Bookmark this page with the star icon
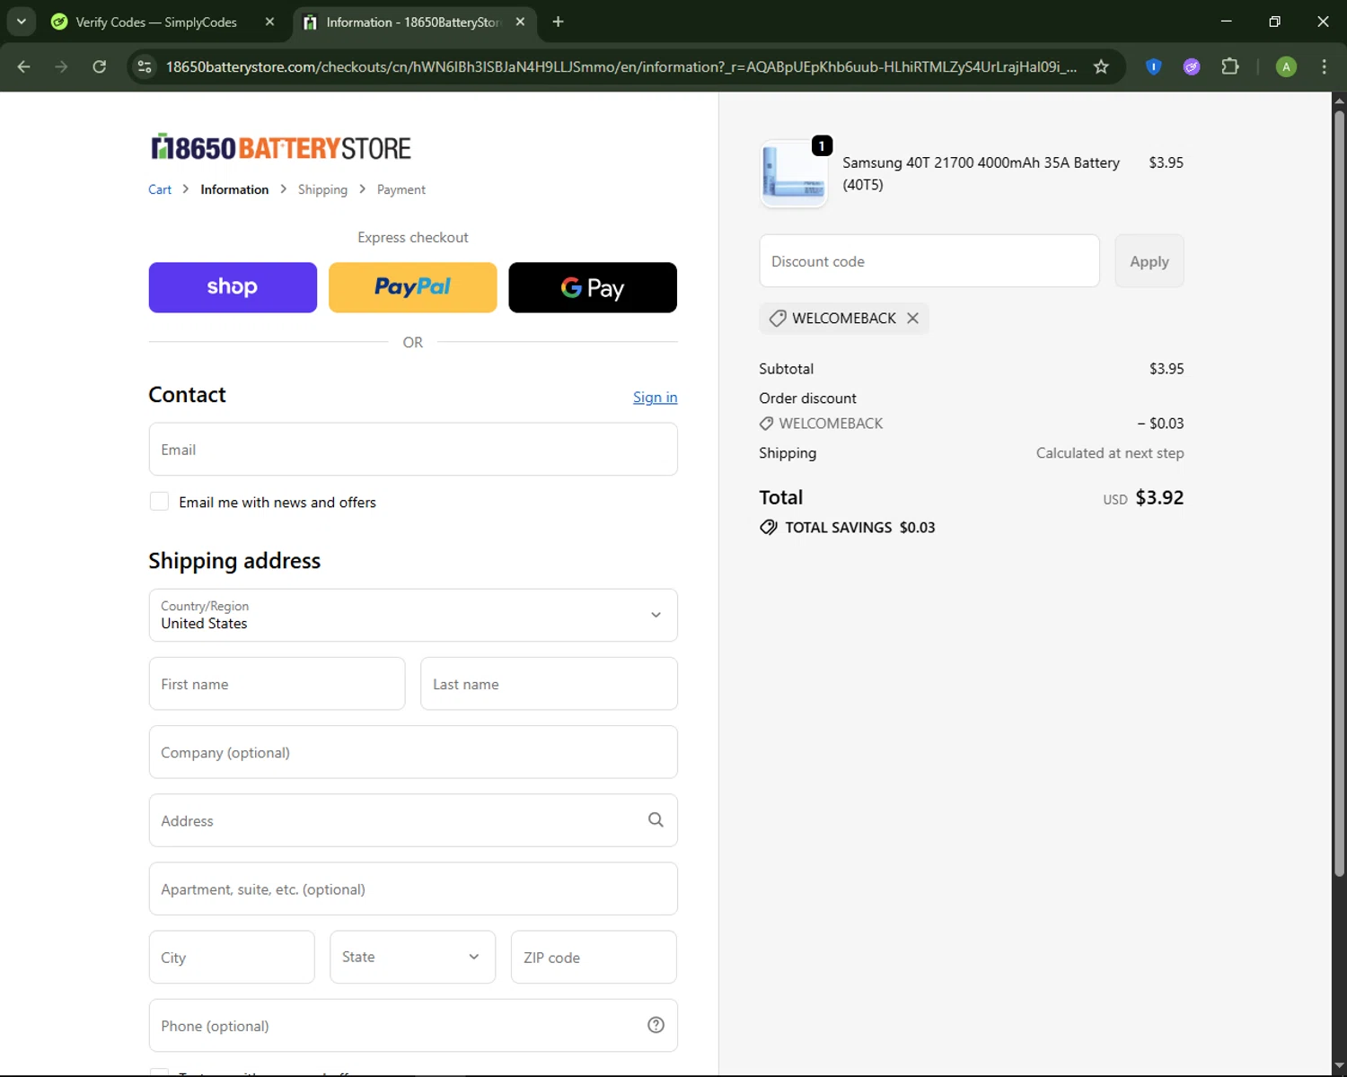Image resolution: width=1347 pixels, height=1077 pixels. coord(1101,66)
